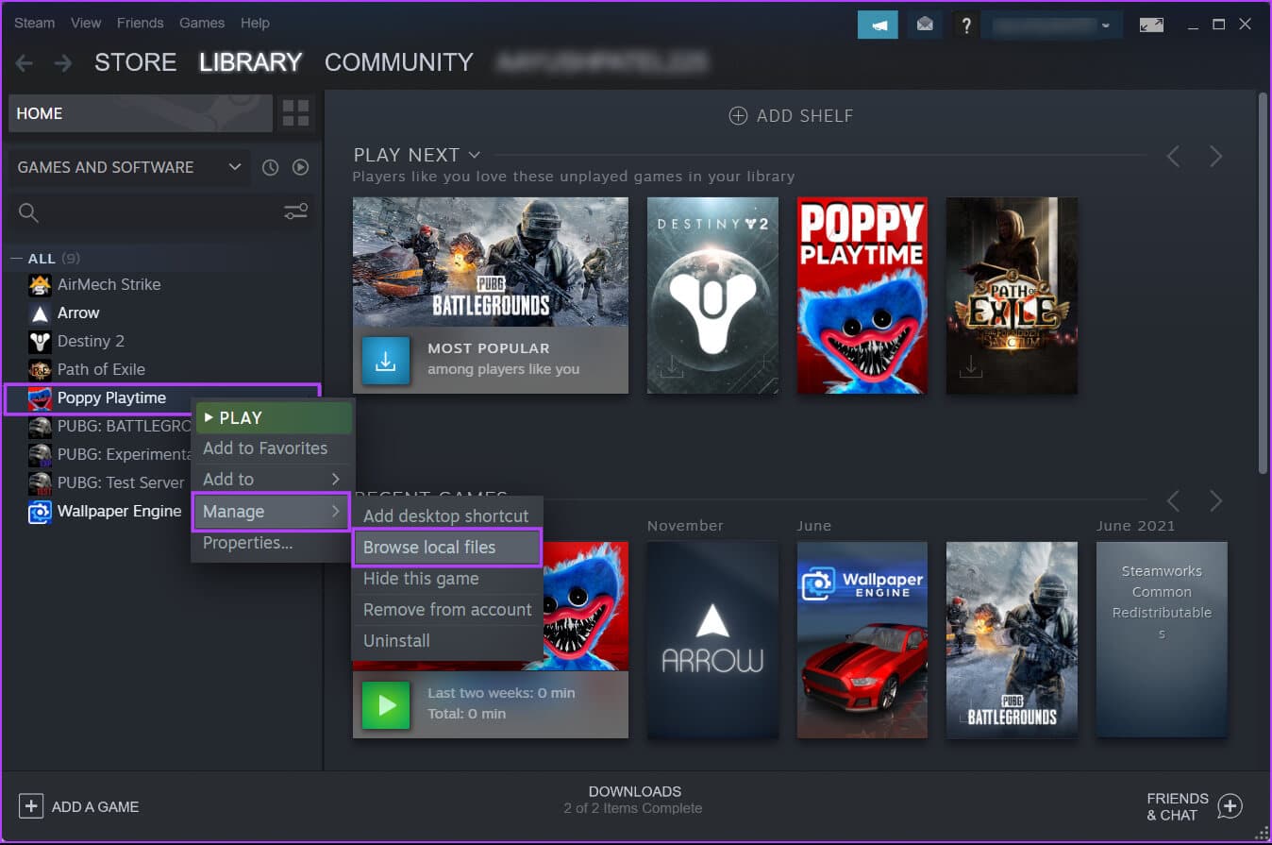Screen dimensions: 1272x845
Task: Open the Arrow game cover
Action: click(x=712, y=639)
